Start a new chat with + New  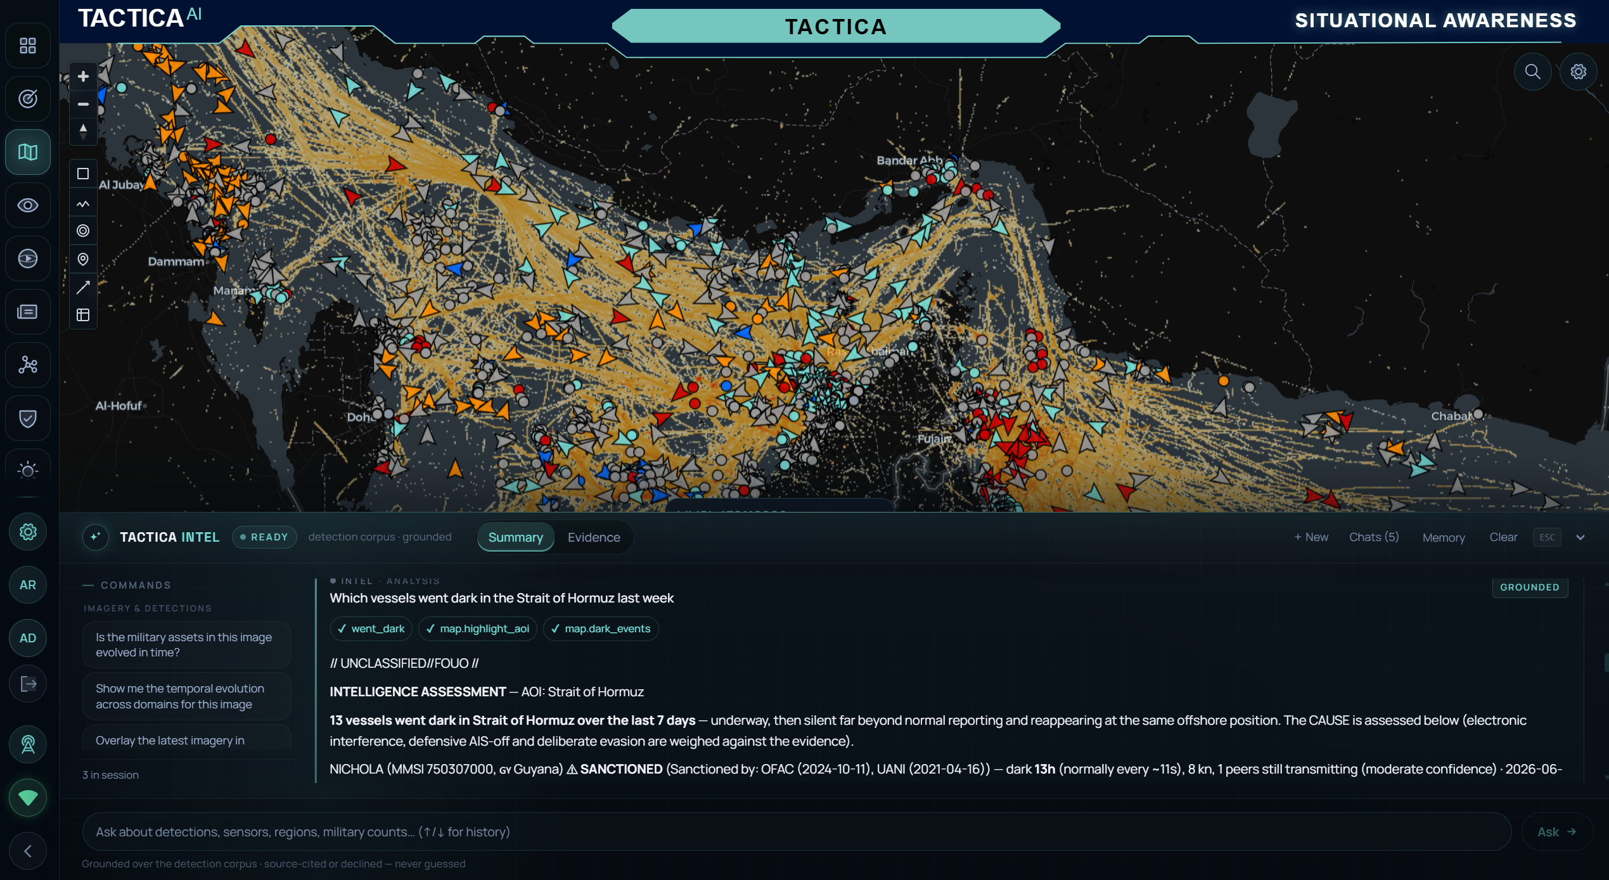pyautogui.click(x=1311, y=537)
